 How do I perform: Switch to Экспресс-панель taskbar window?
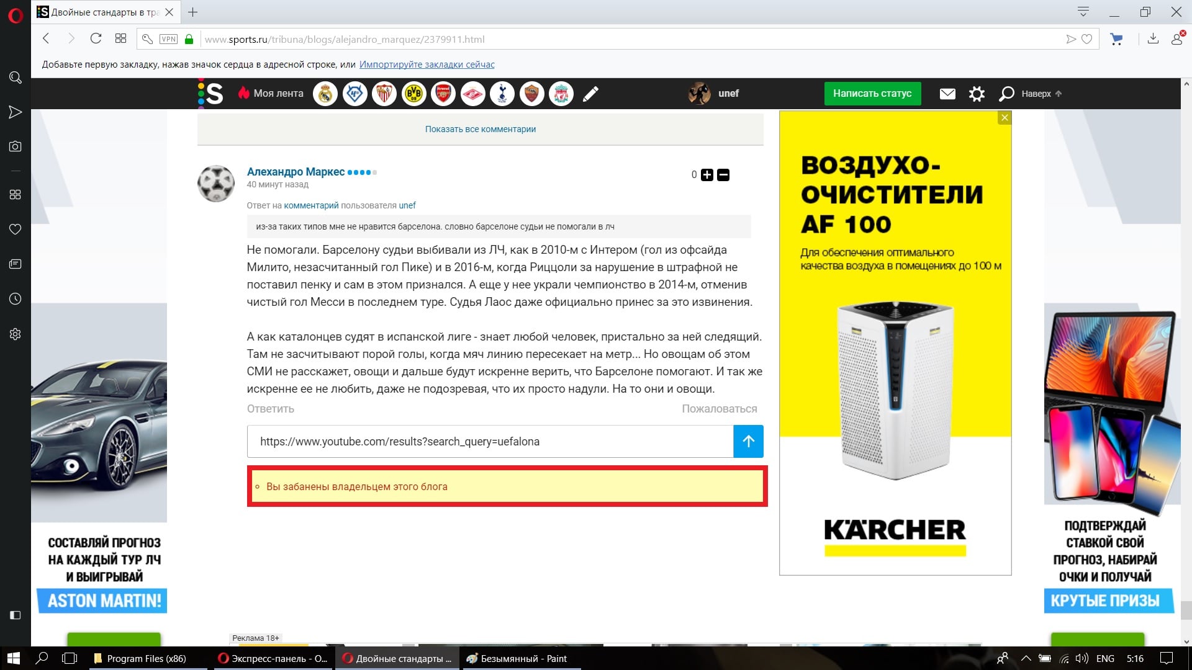pos(273,658)
